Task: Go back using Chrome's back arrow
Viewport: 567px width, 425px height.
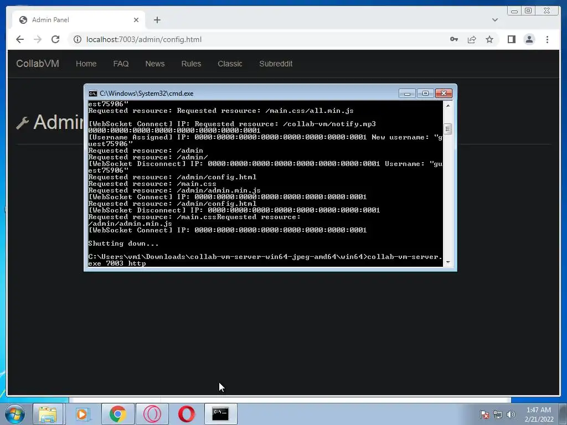Action: 20,39
